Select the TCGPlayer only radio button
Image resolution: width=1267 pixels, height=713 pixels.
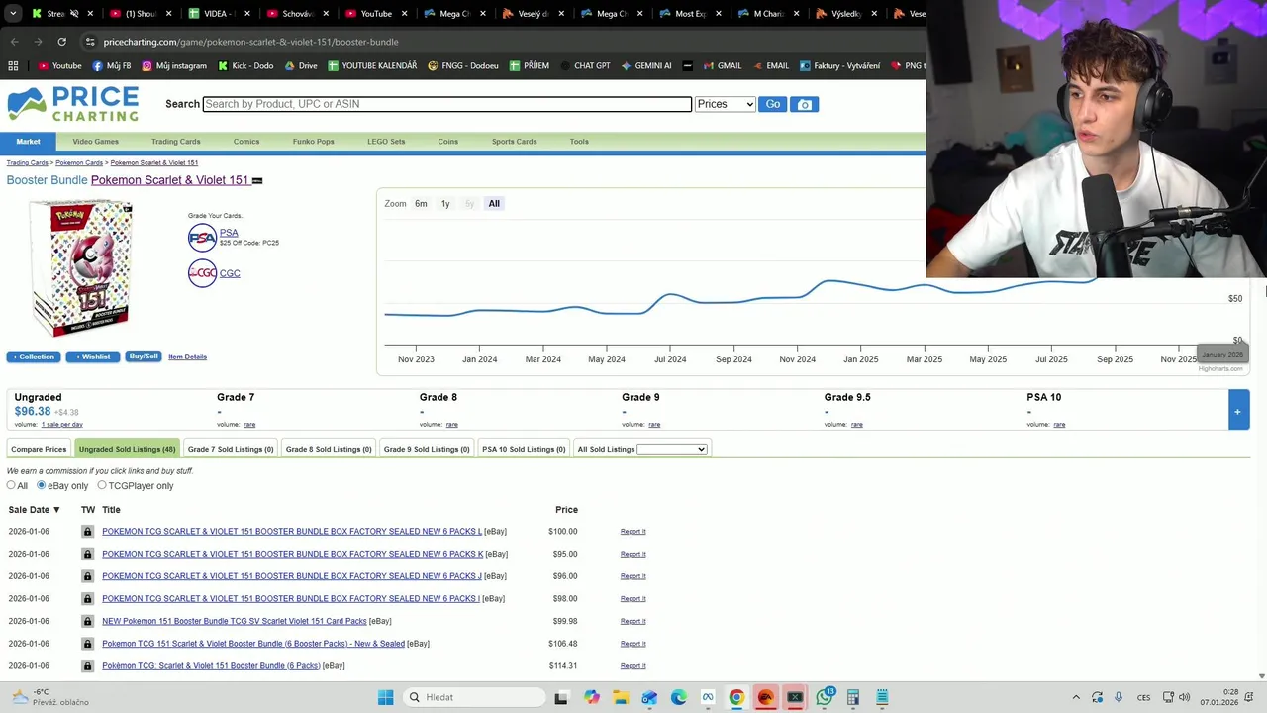(102, 485)
